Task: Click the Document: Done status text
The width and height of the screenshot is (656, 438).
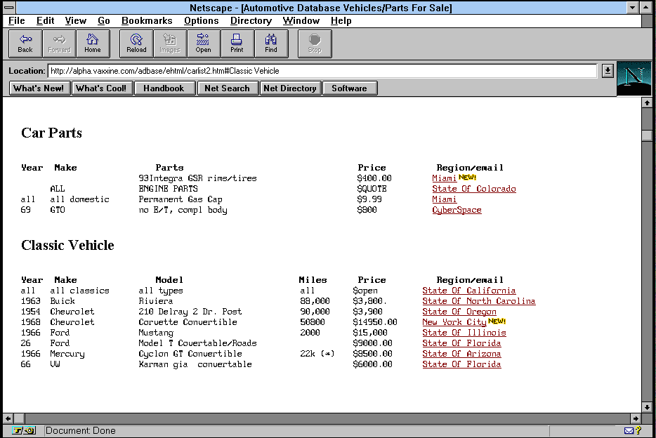Action: pyautogui.click(x=80, y=430)
